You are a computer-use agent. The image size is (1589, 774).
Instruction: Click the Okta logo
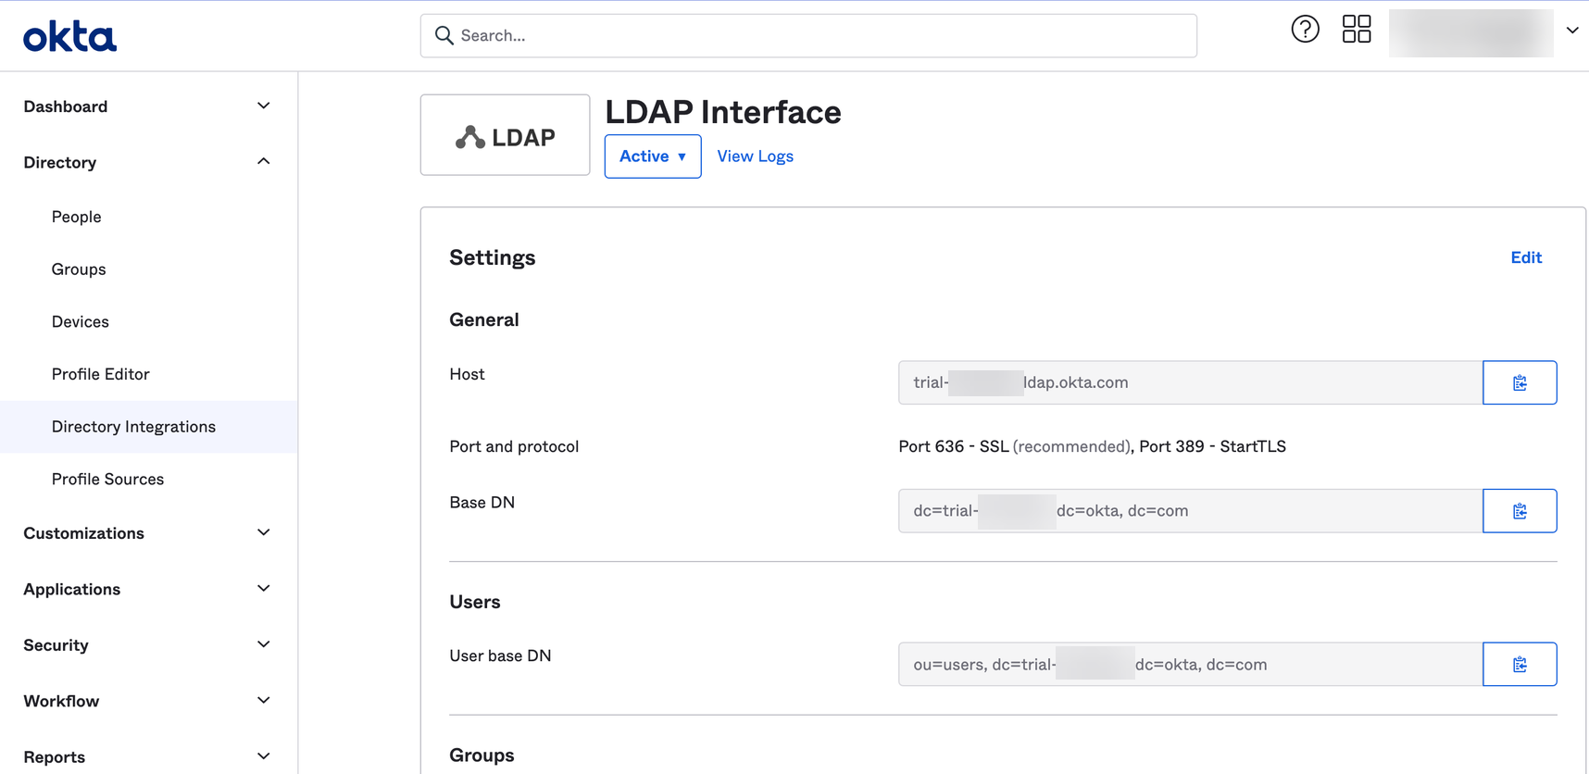pyautogui.click(x=69, y=37)
